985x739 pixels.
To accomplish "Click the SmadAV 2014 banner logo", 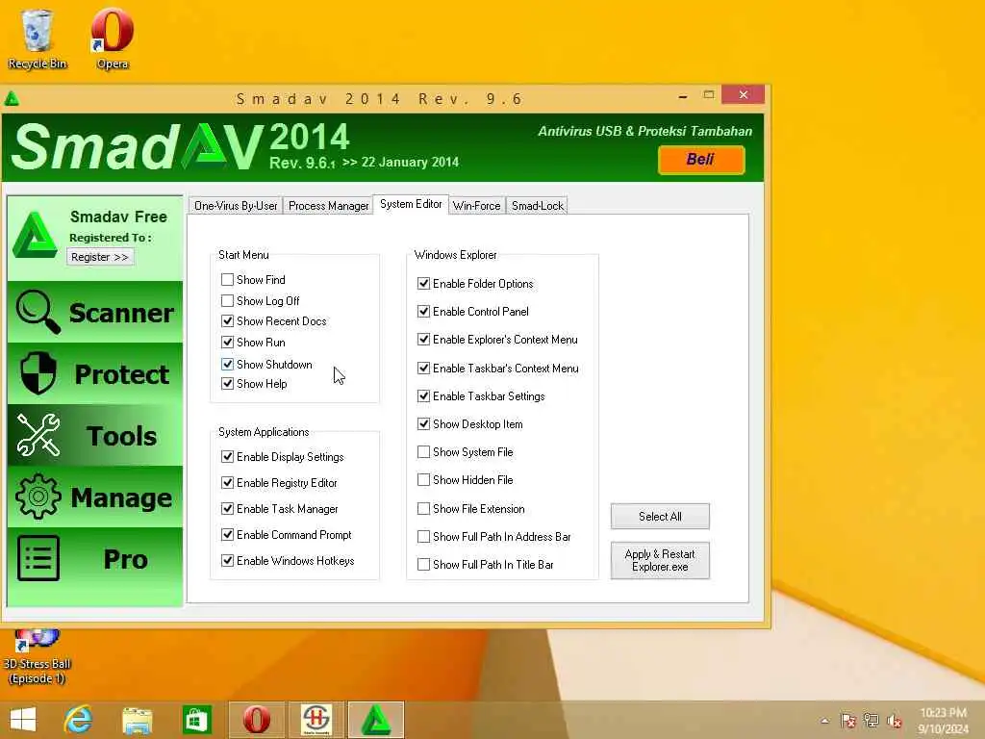I will [x=182, y=146].
